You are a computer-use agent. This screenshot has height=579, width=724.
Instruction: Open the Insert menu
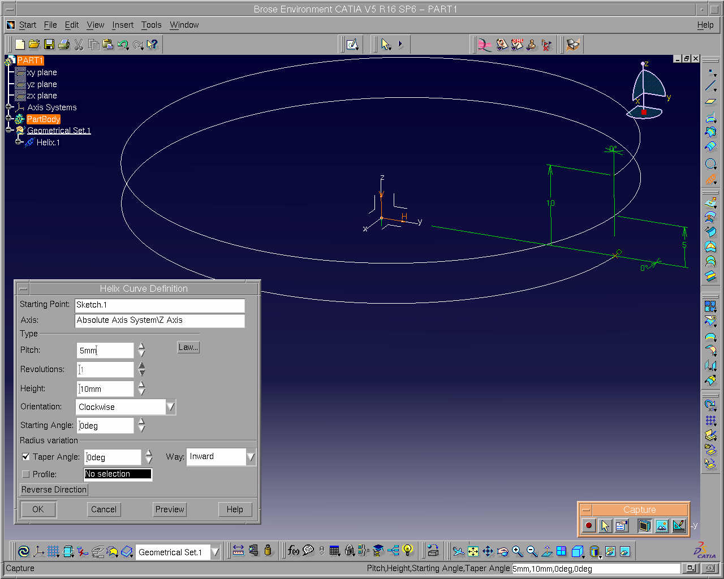click(123, 25)
